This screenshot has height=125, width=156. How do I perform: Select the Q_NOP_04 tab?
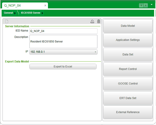tap(12, 6)
